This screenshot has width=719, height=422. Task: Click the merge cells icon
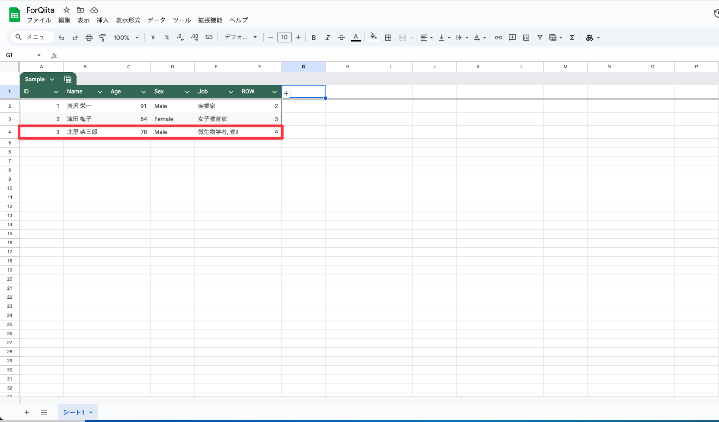point(403,38)
